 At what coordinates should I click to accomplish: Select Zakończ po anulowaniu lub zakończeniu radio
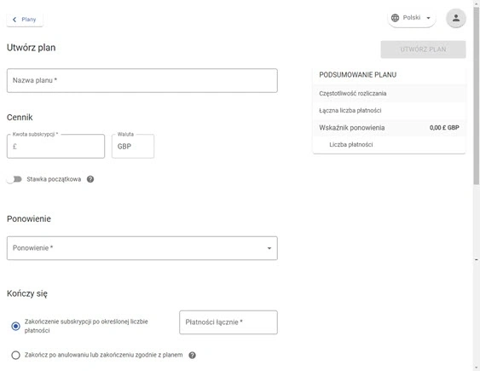tap(15, 355)
